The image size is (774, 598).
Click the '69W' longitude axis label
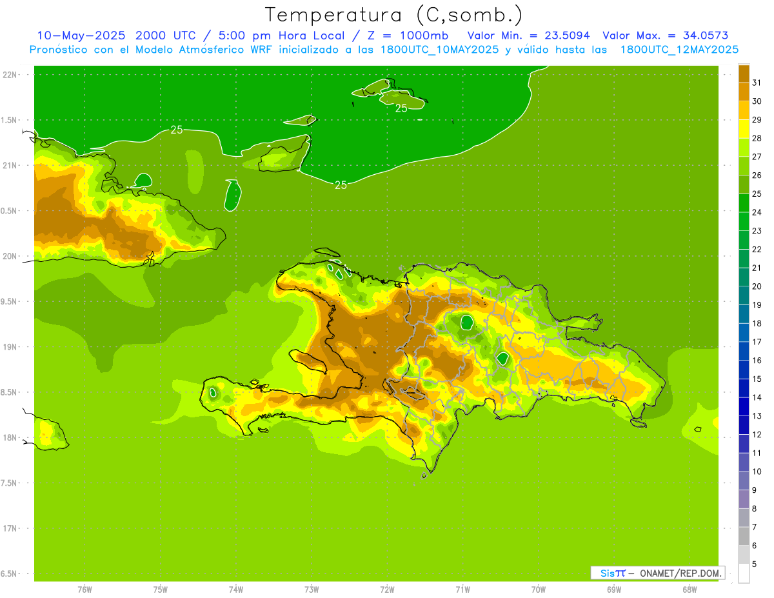[x=614, y=590]
